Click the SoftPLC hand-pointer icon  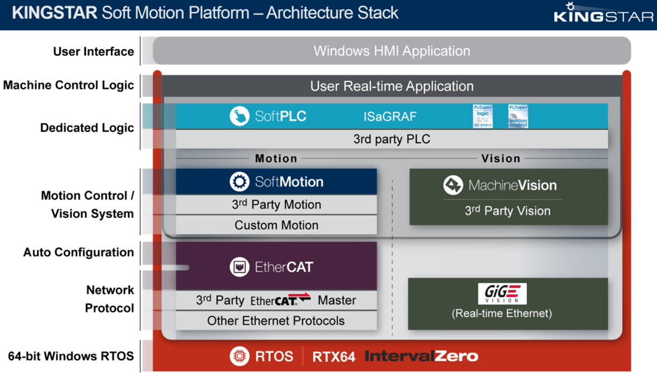pyautogui.click(x=240, y=116)
